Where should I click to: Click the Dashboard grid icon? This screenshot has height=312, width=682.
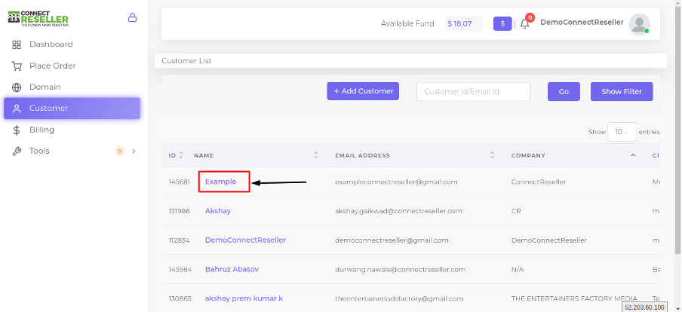click(17, 44)
